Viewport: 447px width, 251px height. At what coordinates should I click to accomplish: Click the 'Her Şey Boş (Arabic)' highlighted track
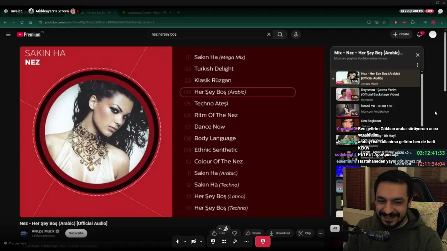(238, 92)
